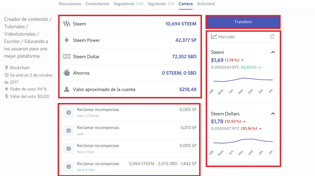Click the red down arrow beside 12,92%
The image size is (315, 176).
point(245,122)
